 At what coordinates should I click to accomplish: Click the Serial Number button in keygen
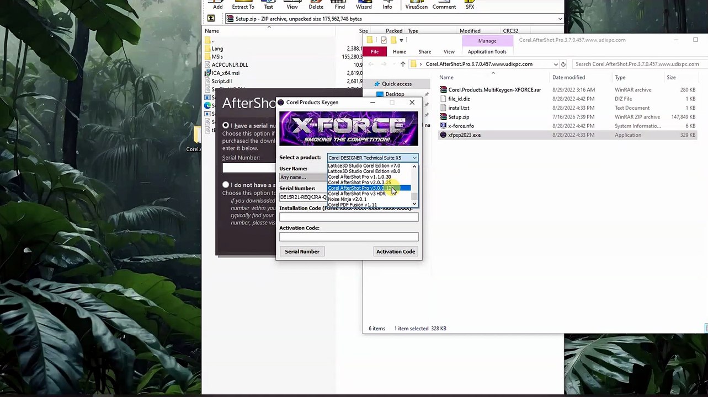coord(302,251)
